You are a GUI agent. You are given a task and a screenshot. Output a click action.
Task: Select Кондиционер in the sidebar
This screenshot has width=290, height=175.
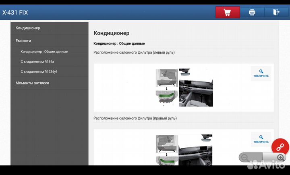[28, 28]
